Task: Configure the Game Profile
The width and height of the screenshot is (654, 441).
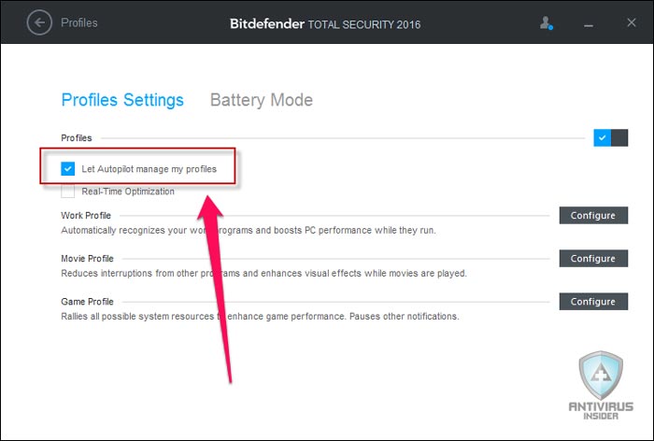Action: [593, 301]
